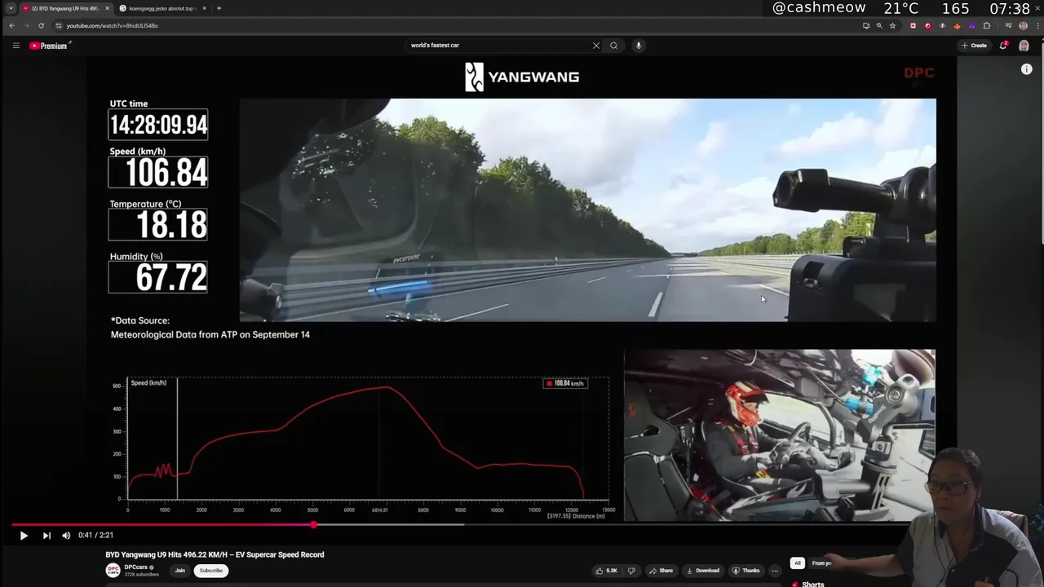Open the Extensions puzzle menu
The width and height of the screenshot is (1044, 587).
pos(987,25)
